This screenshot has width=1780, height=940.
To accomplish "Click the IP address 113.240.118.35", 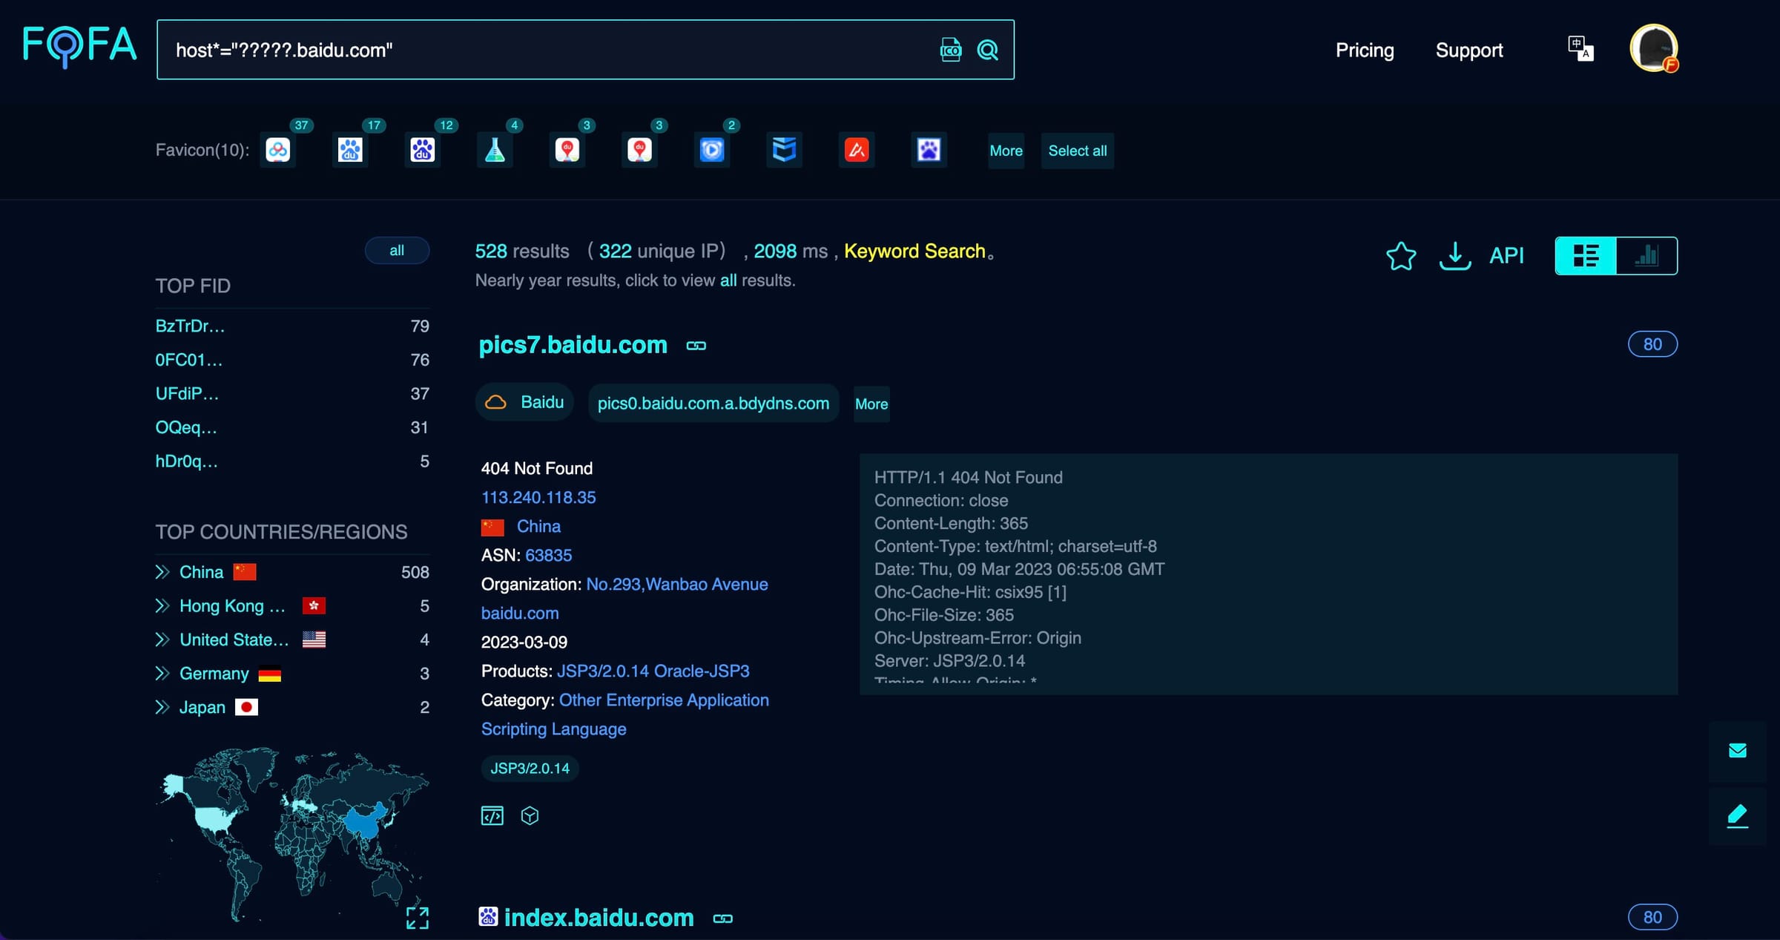I will [538, 497].
